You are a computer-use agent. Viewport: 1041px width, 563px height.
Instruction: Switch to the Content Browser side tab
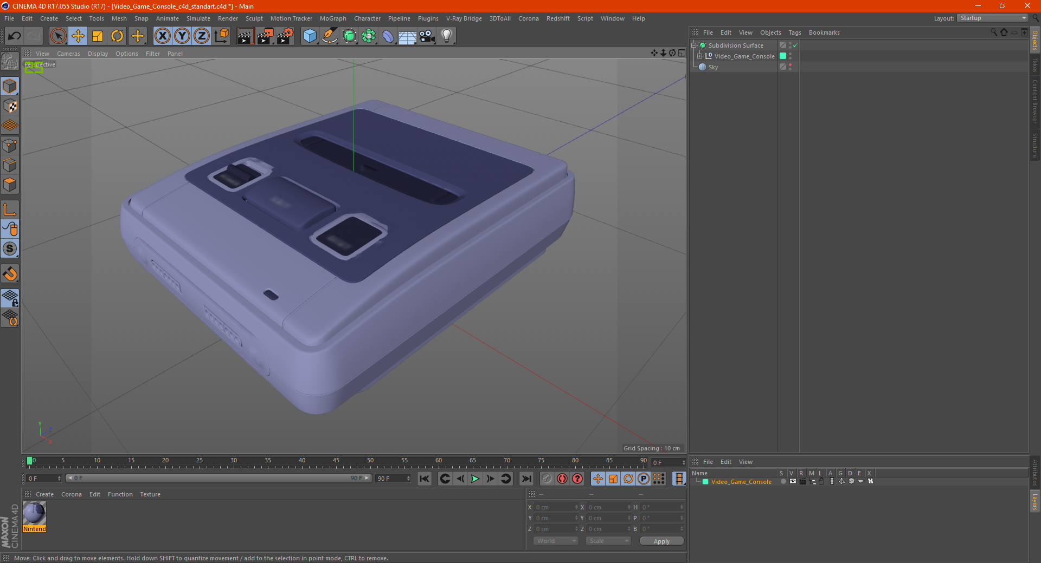(1035, 101)
